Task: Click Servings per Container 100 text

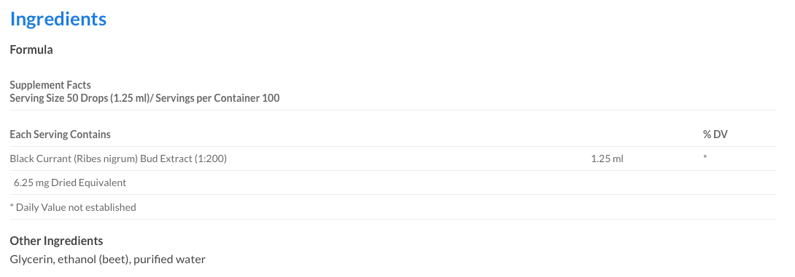Action: tap(217, 98)
